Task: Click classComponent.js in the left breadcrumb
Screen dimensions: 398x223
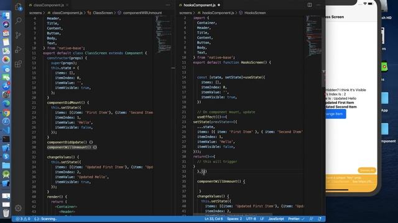Action: pyautogui.click(x=67, y=12)
